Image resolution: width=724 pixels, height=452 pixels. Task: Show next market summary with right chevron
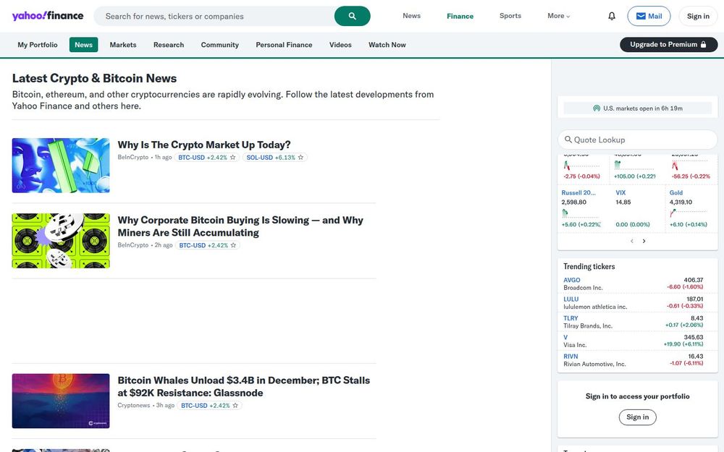(x=644, y=241)
